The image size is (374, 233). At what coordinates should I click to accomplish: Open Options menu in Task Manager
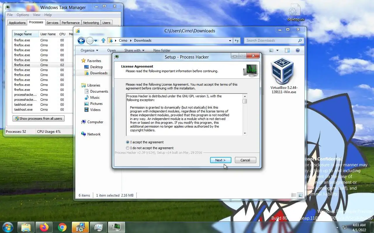pos(23,15)
